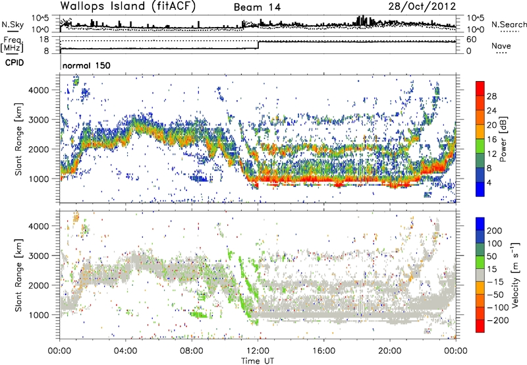The height and width of the screenshot is (365, 527).
Task: Select the '50' label on Velocity color bar
Action: click(x=492, y=256)
